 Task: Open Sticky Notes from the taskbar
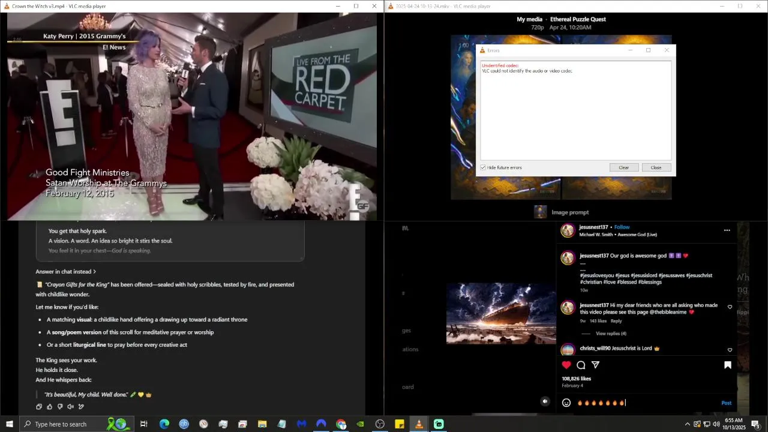tap(400, 424)
